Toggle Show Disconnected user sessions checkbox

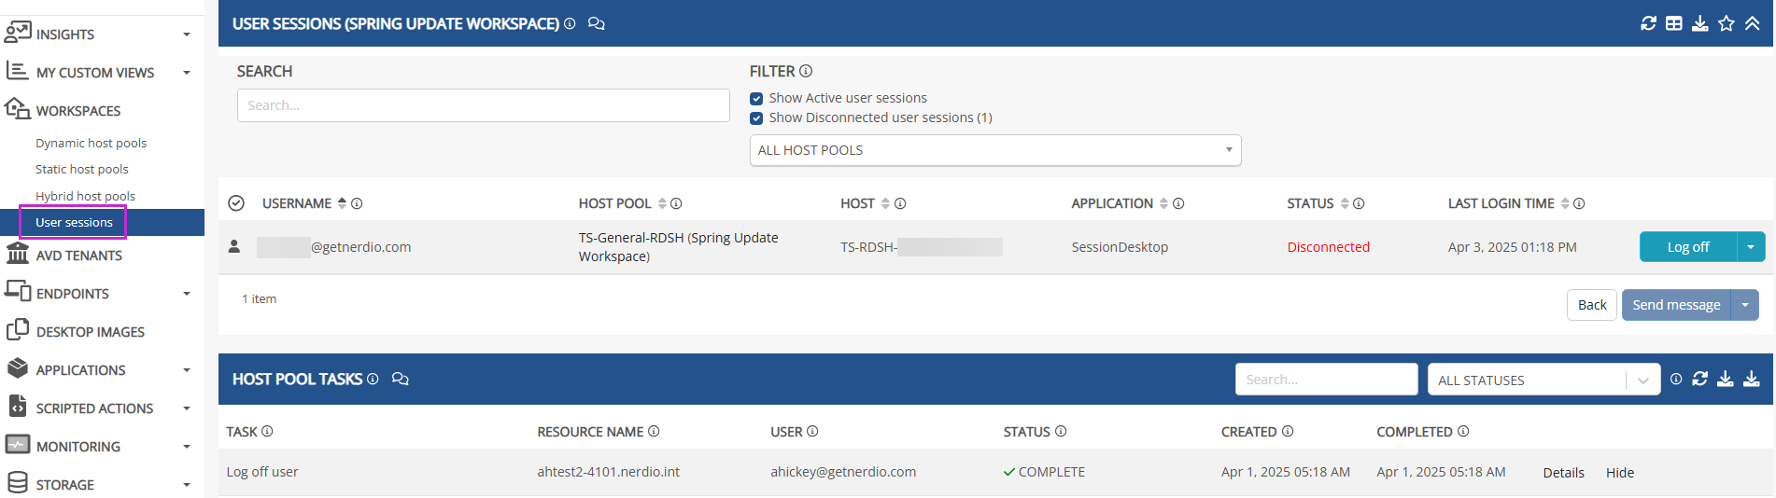click(756, 118)
